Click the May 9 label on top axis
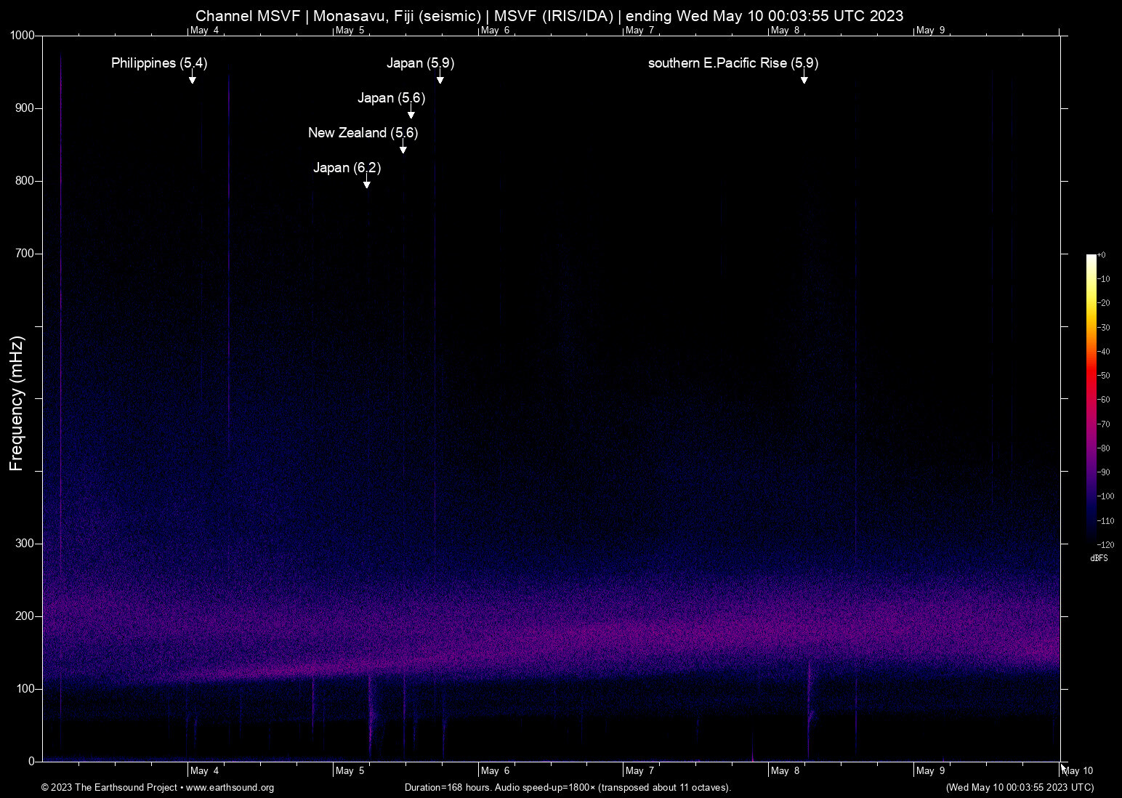This screenshot has height=798, width=1122. (931, 31)
